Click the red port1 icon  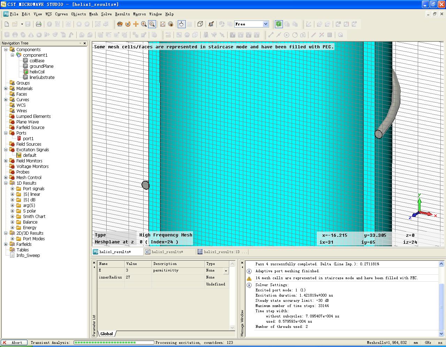(19, 139)
